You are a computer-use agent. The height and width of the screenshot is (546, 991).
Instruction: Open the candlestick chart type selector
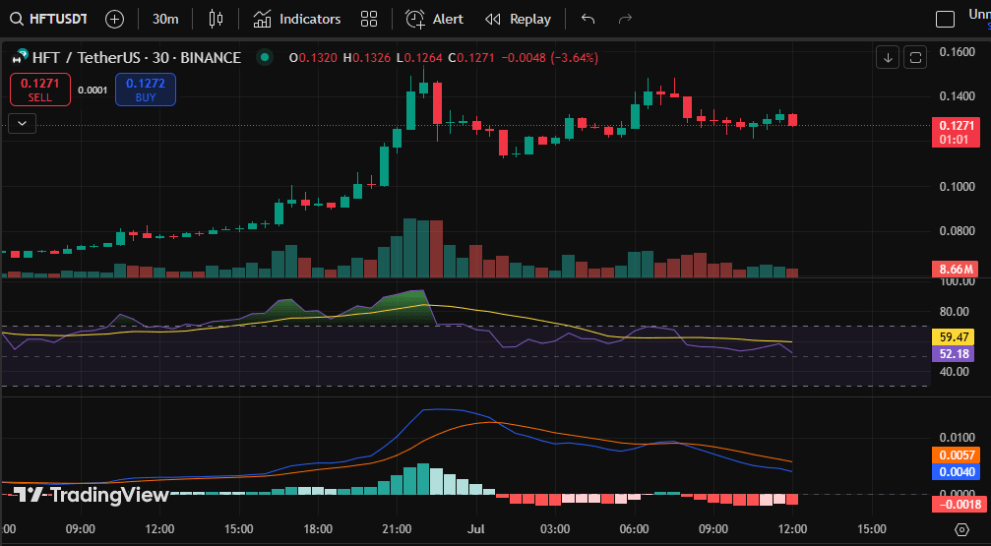pos(217,19)
